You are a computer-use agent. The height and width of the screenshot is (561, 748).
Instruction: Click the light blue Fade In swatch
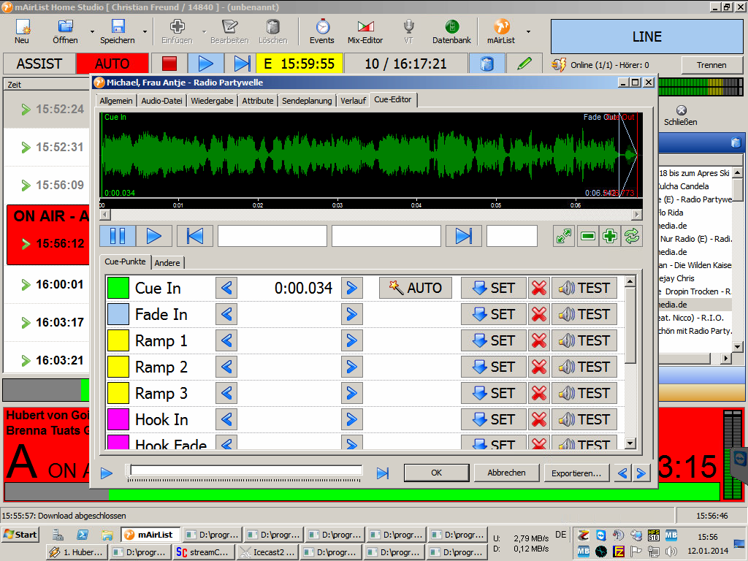(118, 314)
